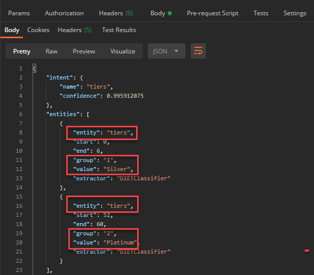Viewport: 314px width, 275px height.
Task: Open the JSON format dropdown
Action: pyautogui.click(x=166, y=51)
